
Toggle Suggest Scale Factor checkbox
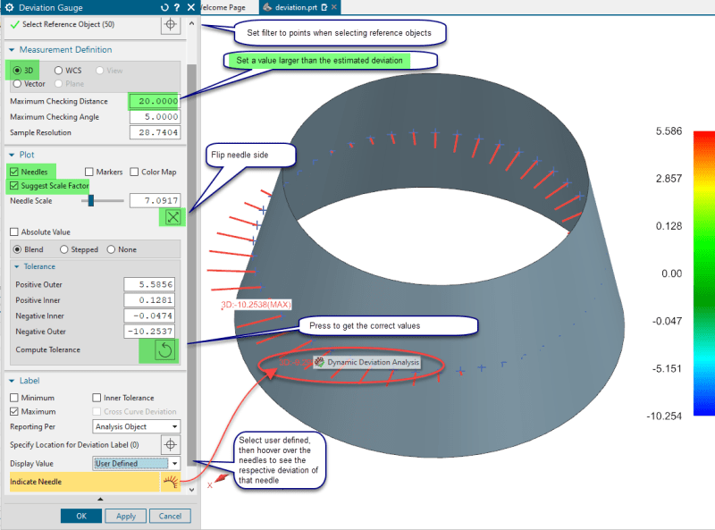pyautogui.click(x=14, y=186)
